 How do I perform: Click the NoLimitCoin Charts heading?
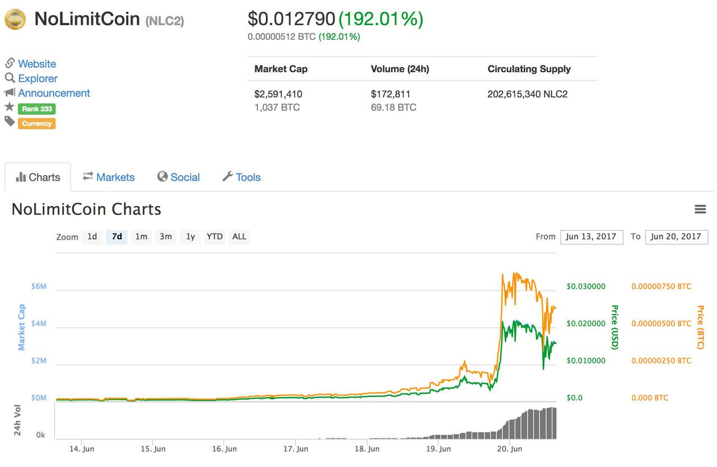86,209
